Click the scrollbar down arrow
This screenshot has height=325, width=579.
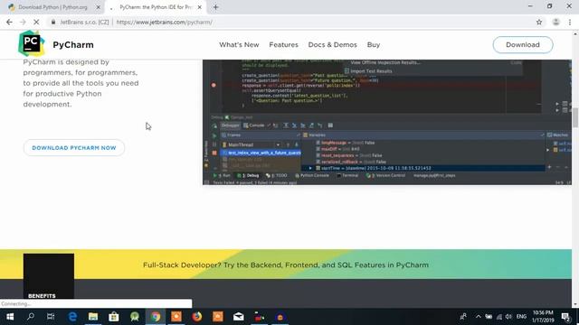pos(575,305)
